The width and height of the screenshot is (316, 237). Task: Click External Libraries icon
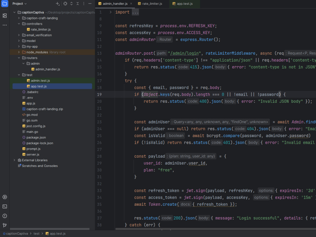(x=19, y=160)
